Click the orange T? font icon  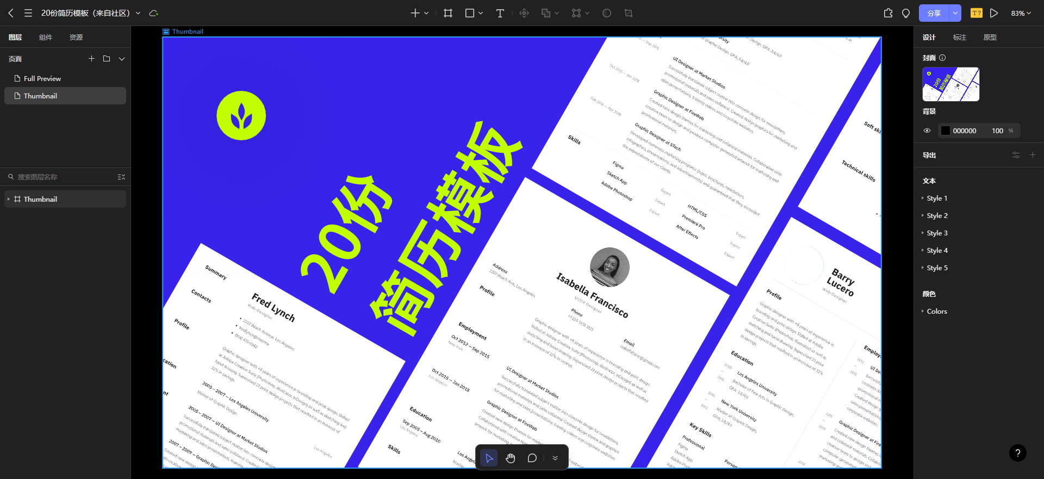coord(977,13)
